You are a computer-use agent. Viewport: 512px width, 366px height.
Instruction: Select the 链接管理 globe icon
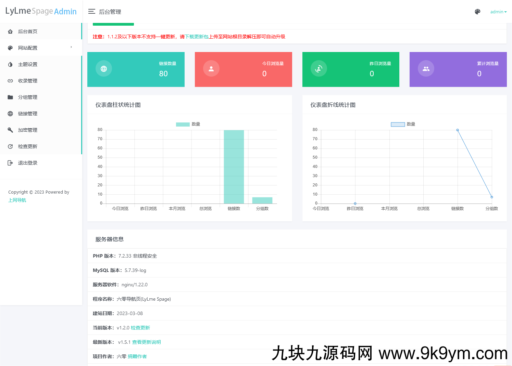point(10,113)
